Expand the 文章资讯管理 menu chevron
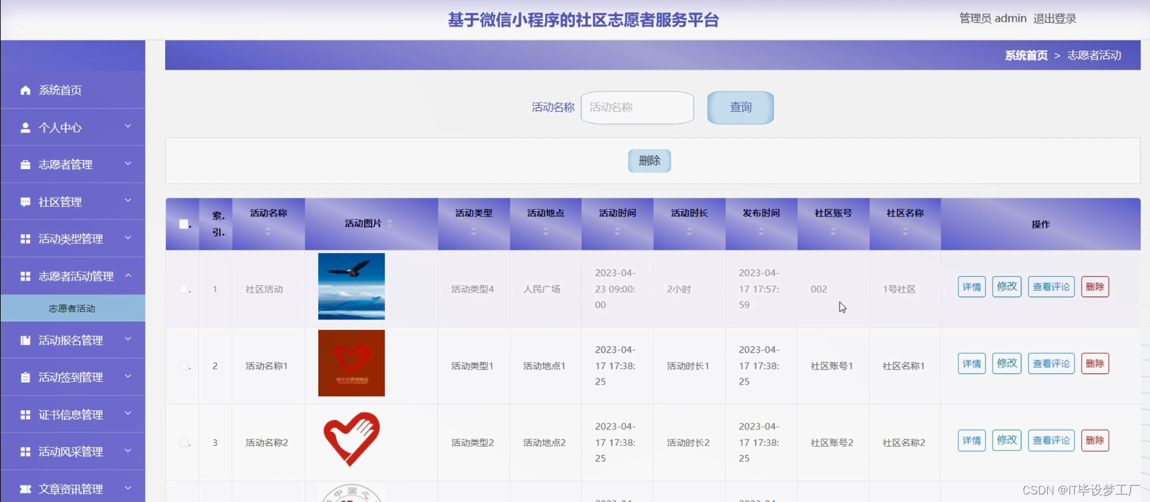Viewport: 1150px width, 502px height. coord(128,488)
